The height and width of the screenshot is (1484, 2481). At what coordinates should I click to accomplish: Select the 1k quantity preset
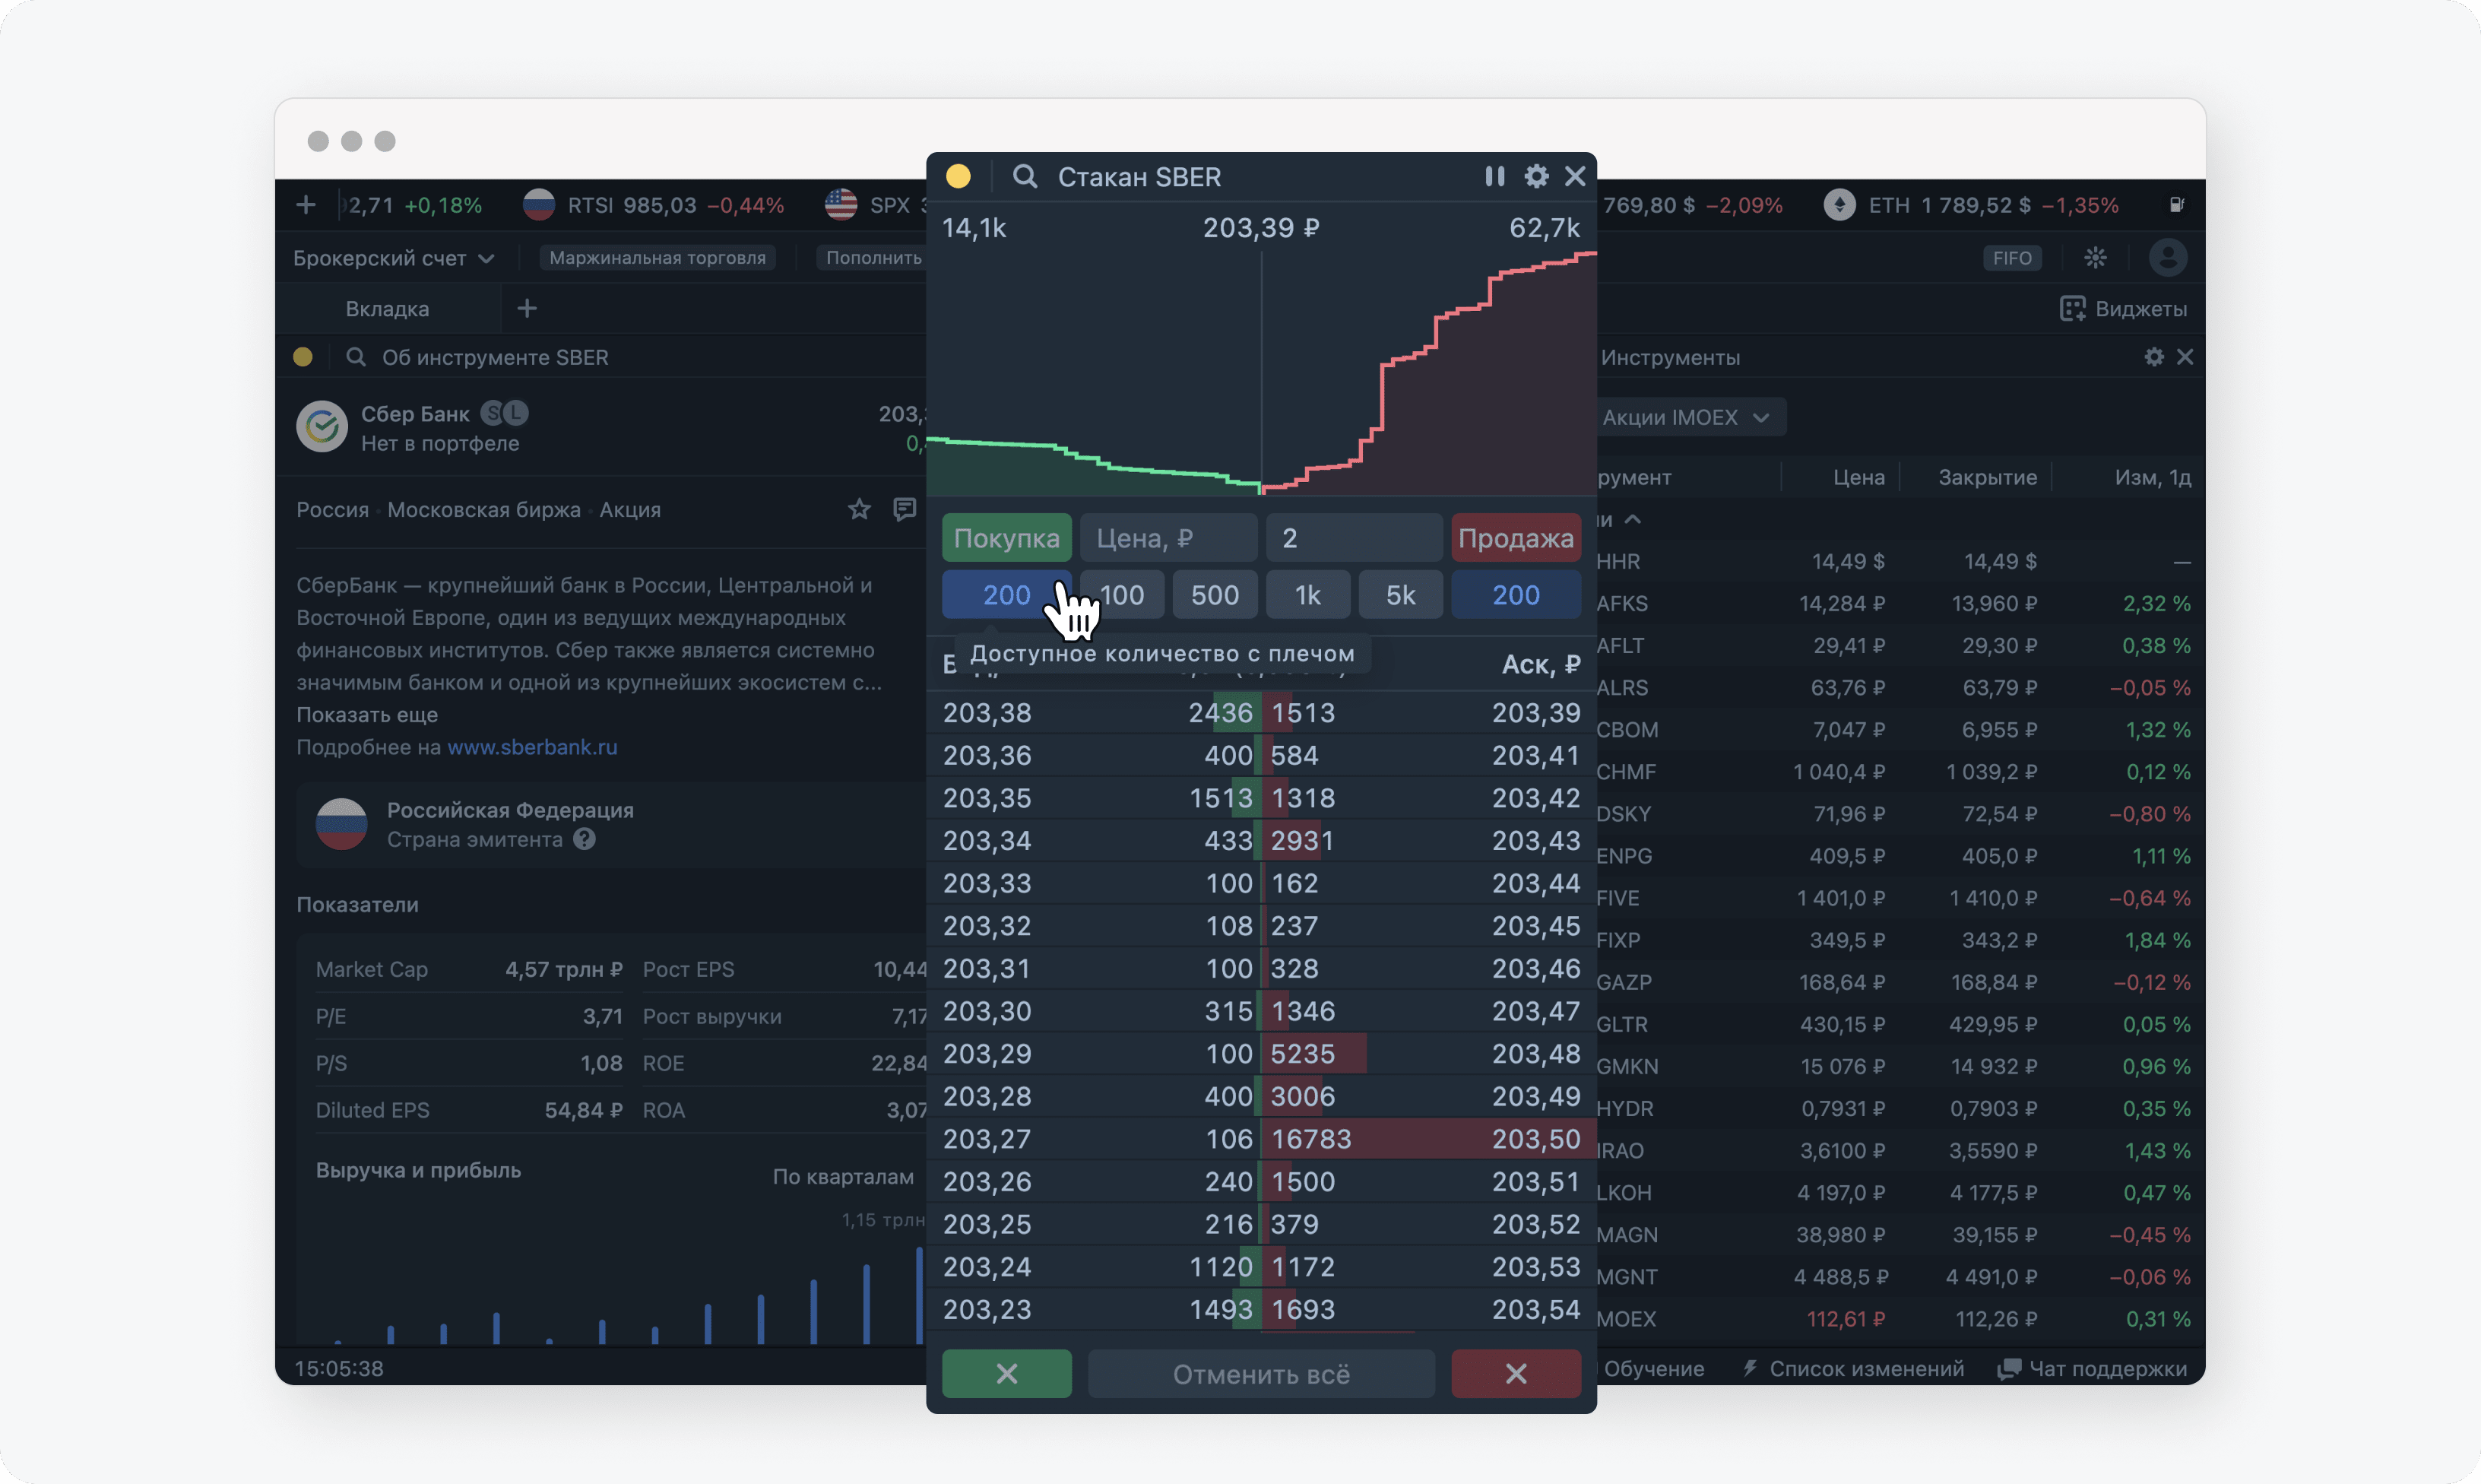[1307, 595]
